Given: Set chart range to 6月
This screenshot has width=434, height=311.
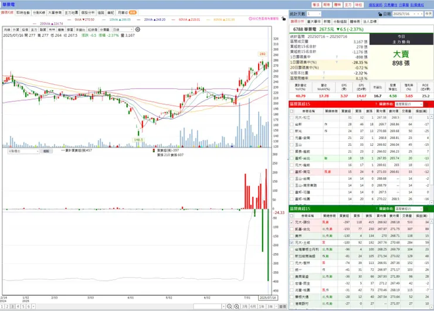Looking at the screenshot, I should [253, 306].
